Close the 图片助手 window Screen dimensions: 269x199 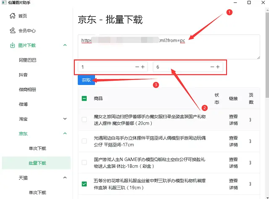pos(263,3)
